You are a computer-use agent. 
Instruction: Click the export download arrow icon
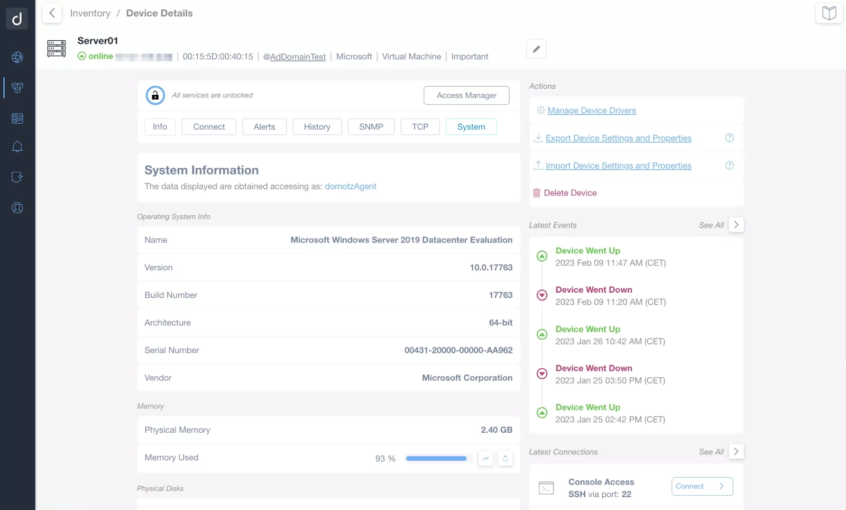tap(538, 138)
